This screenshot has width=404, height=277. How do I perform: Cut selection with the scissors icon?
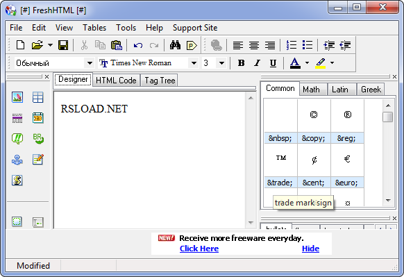coord(84,45)
